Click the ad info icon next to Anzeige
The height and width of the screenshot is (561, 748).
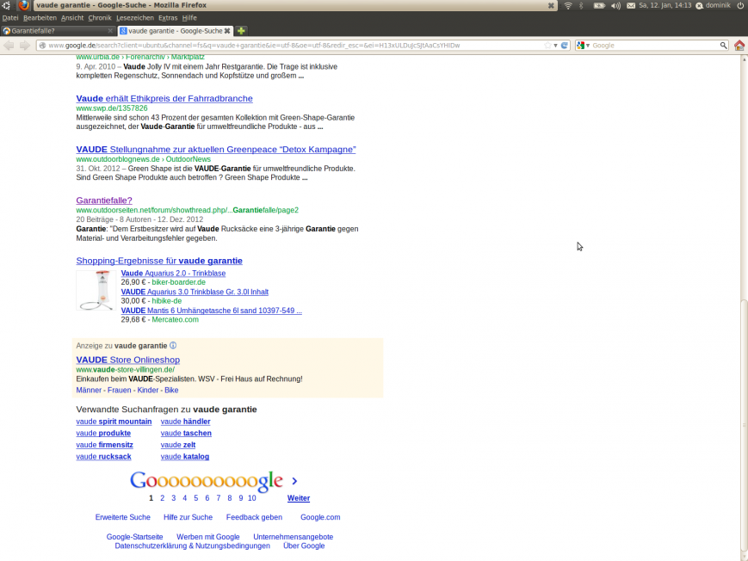(173, 345)
